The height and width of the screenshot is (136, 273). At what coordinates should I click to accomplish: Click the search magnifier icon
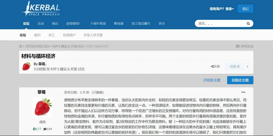point(248,23)
